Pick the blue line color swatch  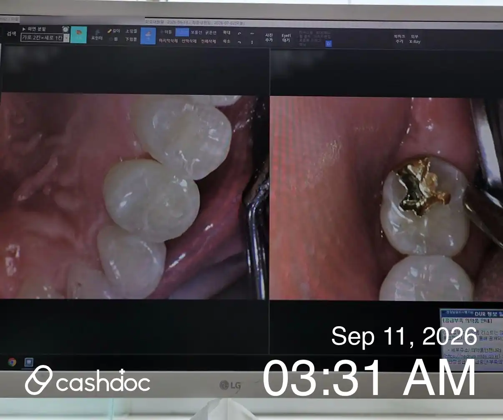182,32
